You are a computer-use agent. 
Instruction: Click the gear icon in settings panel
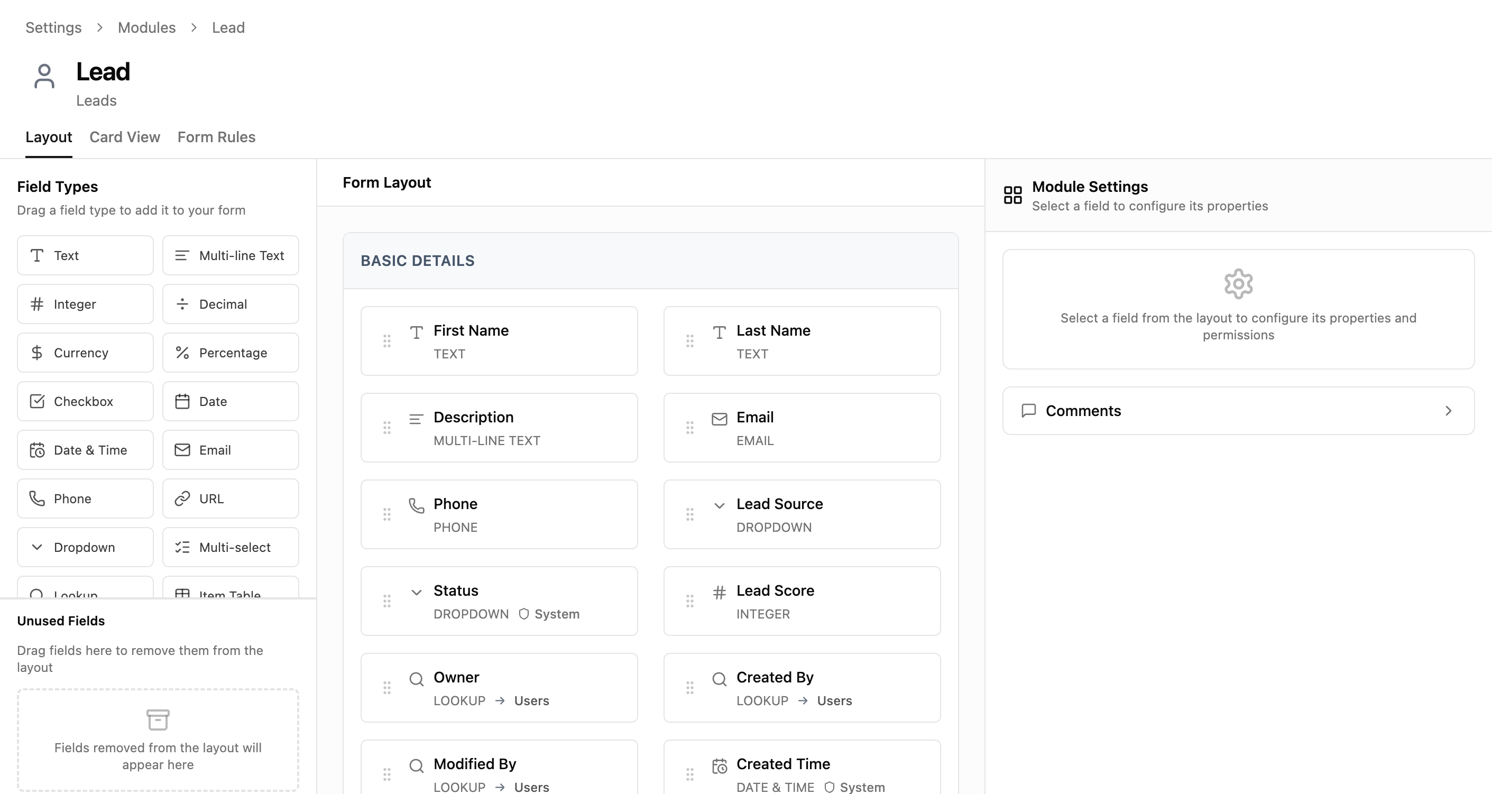1238,284
